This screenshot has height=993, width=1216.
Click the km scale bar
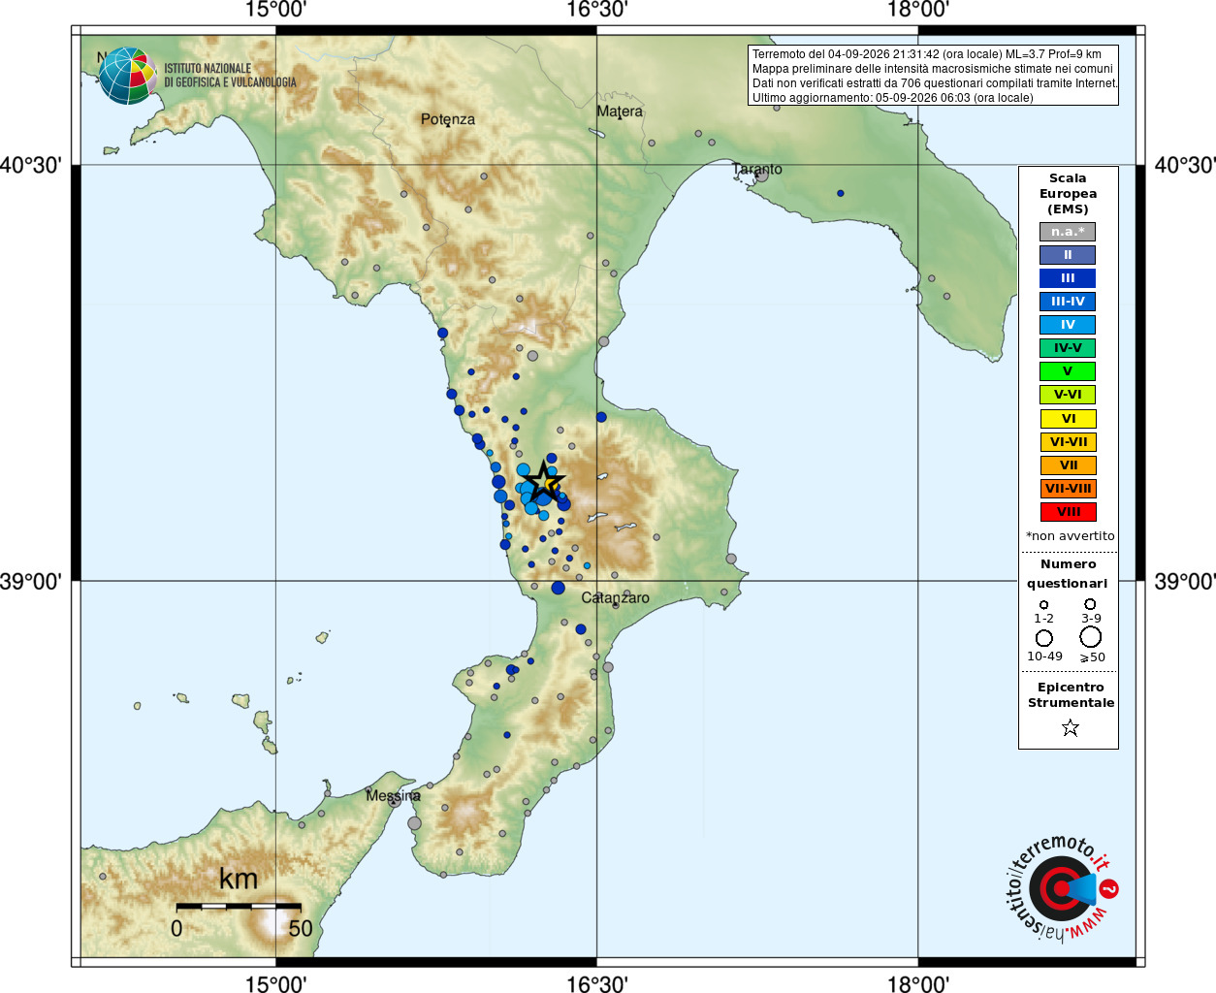tap(239, 907)
